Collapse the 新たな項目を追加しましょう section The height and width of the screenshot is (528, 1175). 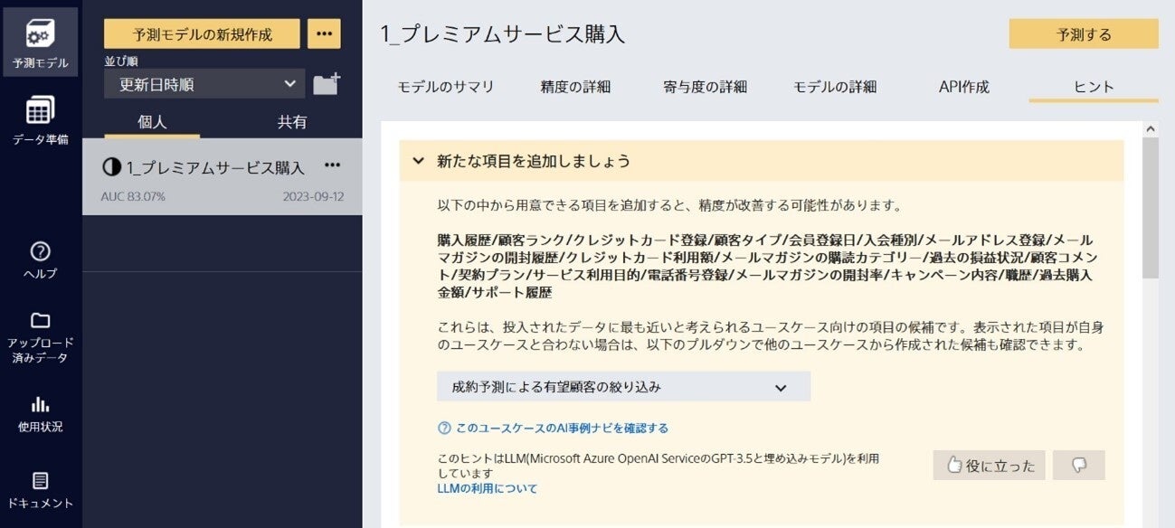pyautogui.click(x=416, y=161)
